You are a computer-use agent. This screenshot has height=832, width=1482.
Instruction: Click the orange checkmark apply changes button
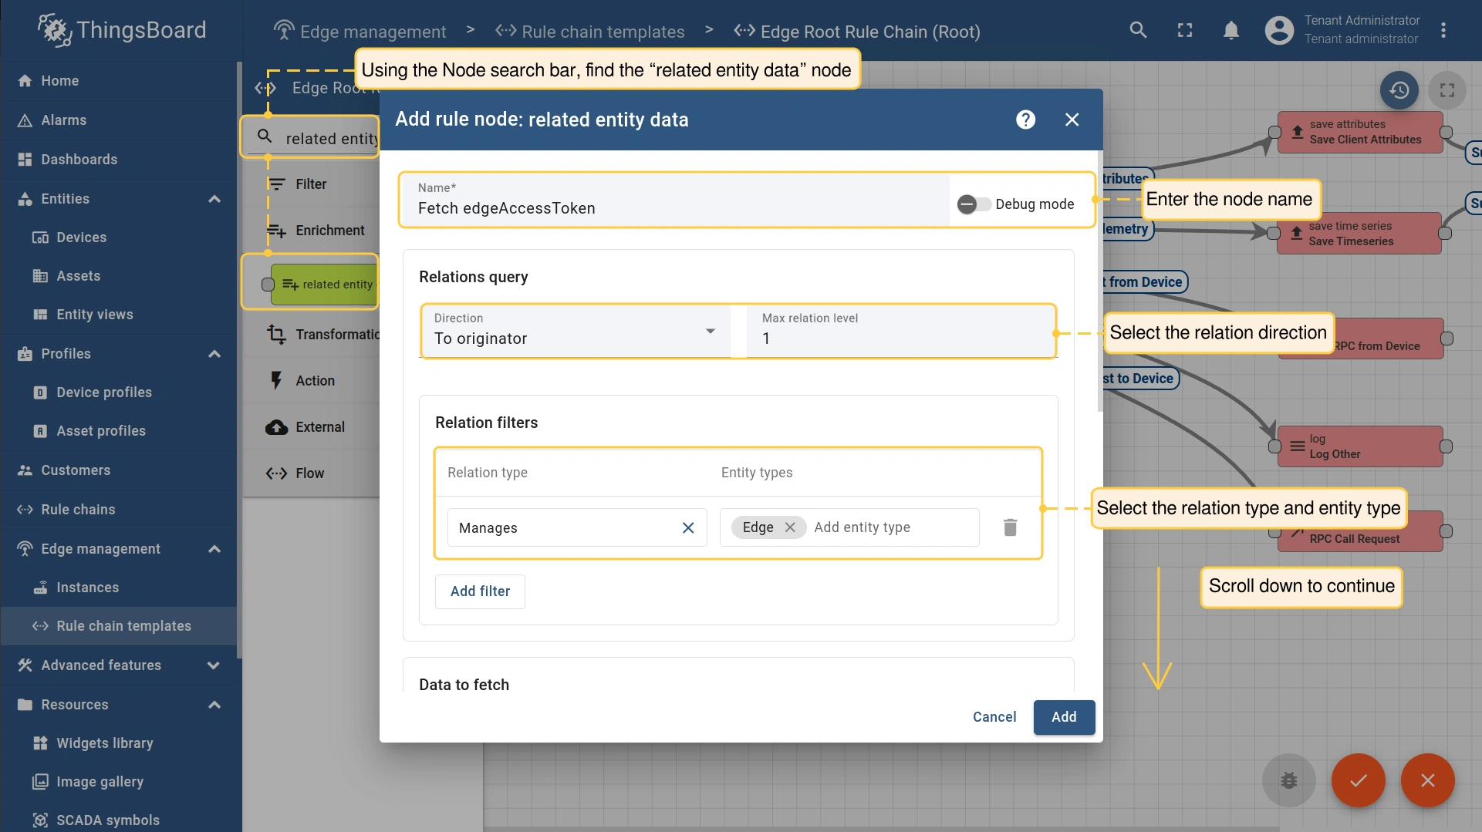(x=1358, y=780)
